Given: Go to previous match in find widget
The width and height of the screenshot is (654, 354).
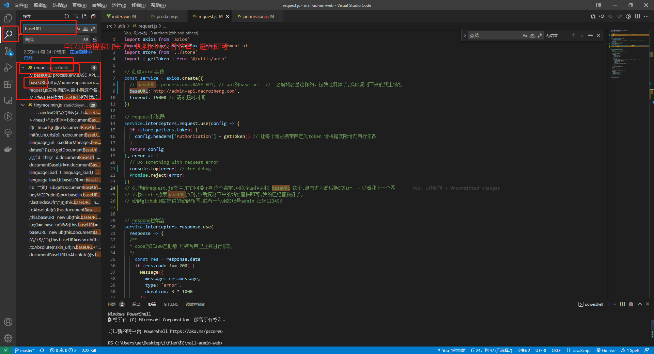Looking at the screenshot, I should (573, 35).
